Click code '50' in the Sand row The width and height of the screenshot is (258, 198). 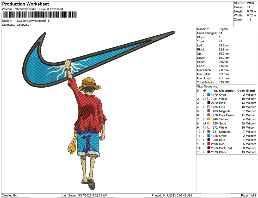click(243, 123)
